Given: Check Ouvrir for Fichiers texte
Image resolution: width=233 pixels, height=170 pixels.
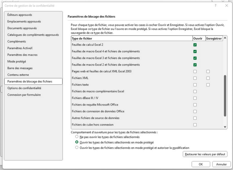Looking at the screenshot, I should click(195, 85).
